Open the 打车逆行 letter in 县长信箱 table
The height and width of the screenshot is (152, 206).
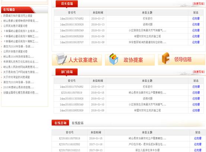pos(147,19)
